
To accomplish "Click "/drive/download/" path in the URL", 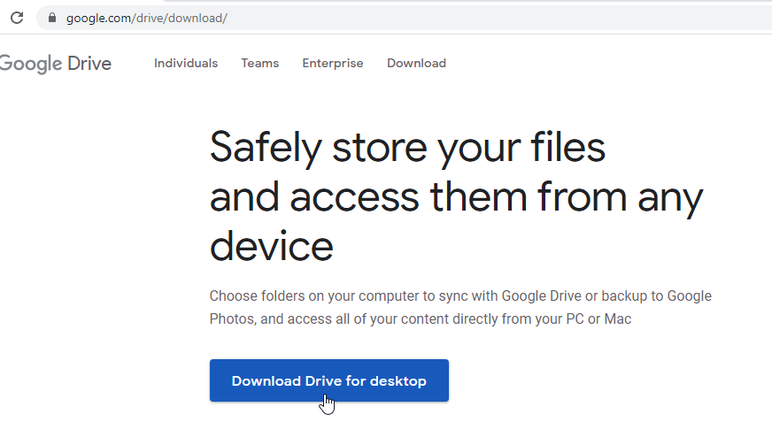I will 179,19.
